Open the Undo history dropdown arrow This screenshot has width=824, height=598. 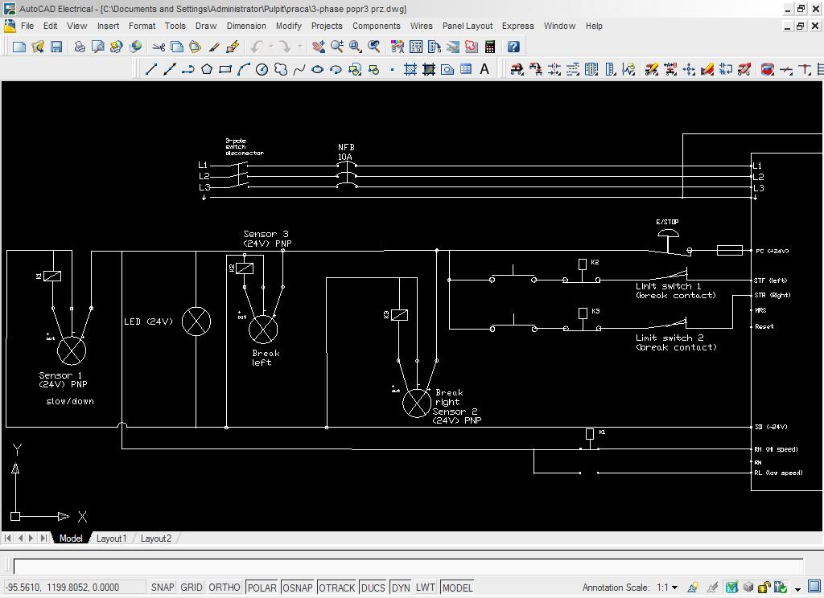[271, 47]
